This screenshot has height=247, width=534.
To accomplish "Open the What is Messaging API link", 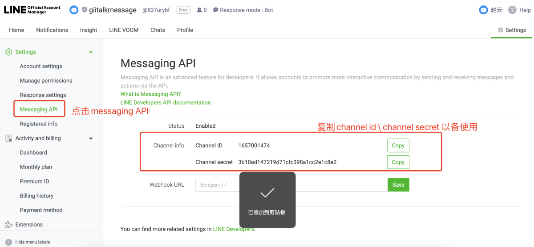I will [x=150, y=94].
